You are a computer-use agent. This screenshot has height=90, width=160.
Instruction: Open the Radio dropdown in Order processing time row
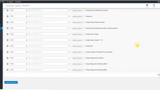[18, 28]
